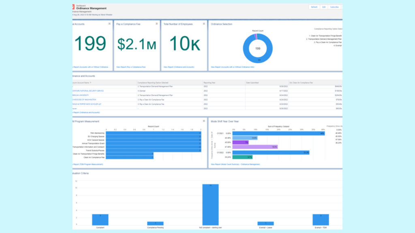The width and height of the screenshot is (415, 233).
Task: Click the red Dashboard app icon
Action: (73, 7)
